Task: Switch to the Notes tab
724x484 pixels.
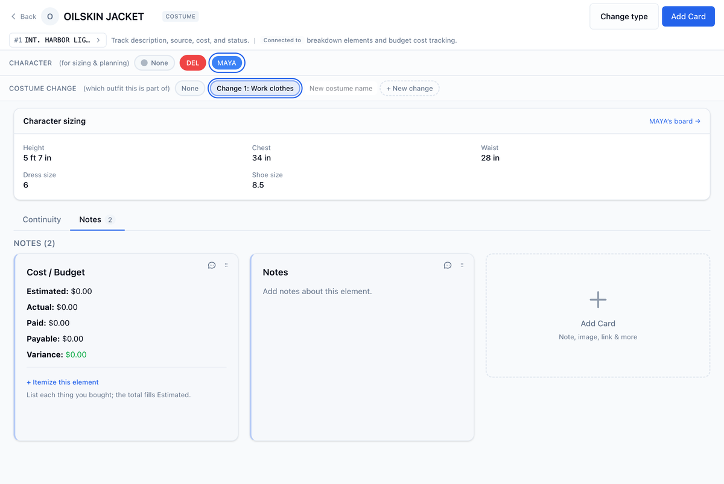Action: pos(97,219)
